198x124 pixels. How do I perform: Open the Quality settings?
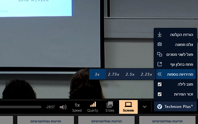click(x=93, y=107)
